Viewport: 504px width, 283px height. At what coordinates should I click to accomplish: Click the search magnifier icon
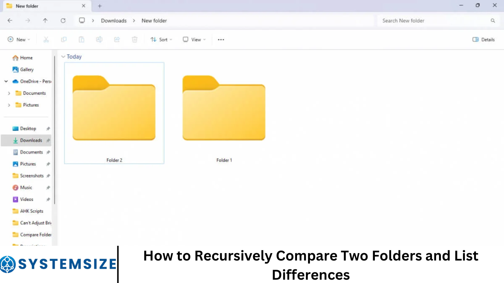click(x=493, y=21)
